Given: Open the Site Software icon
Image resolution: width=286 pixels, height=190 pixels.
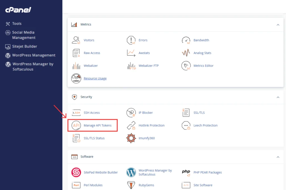Looking at the screenshot, I should tap(186, 185).
